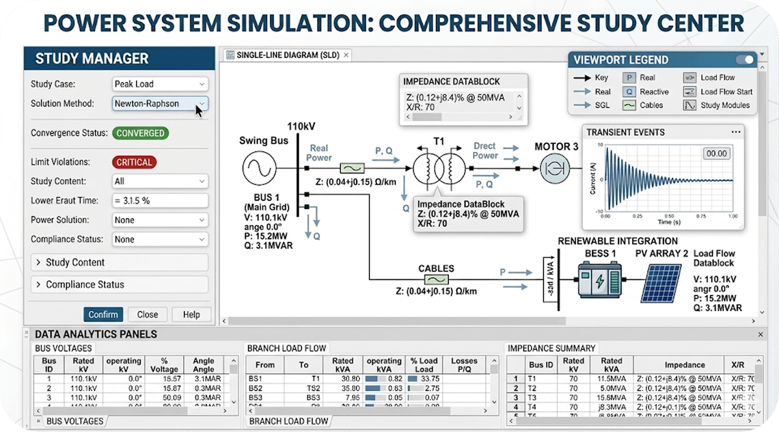The height and width of the screenshot is (432, 779).
Task: Open Help in Study Manager
Action: click(x=192, y=314)
